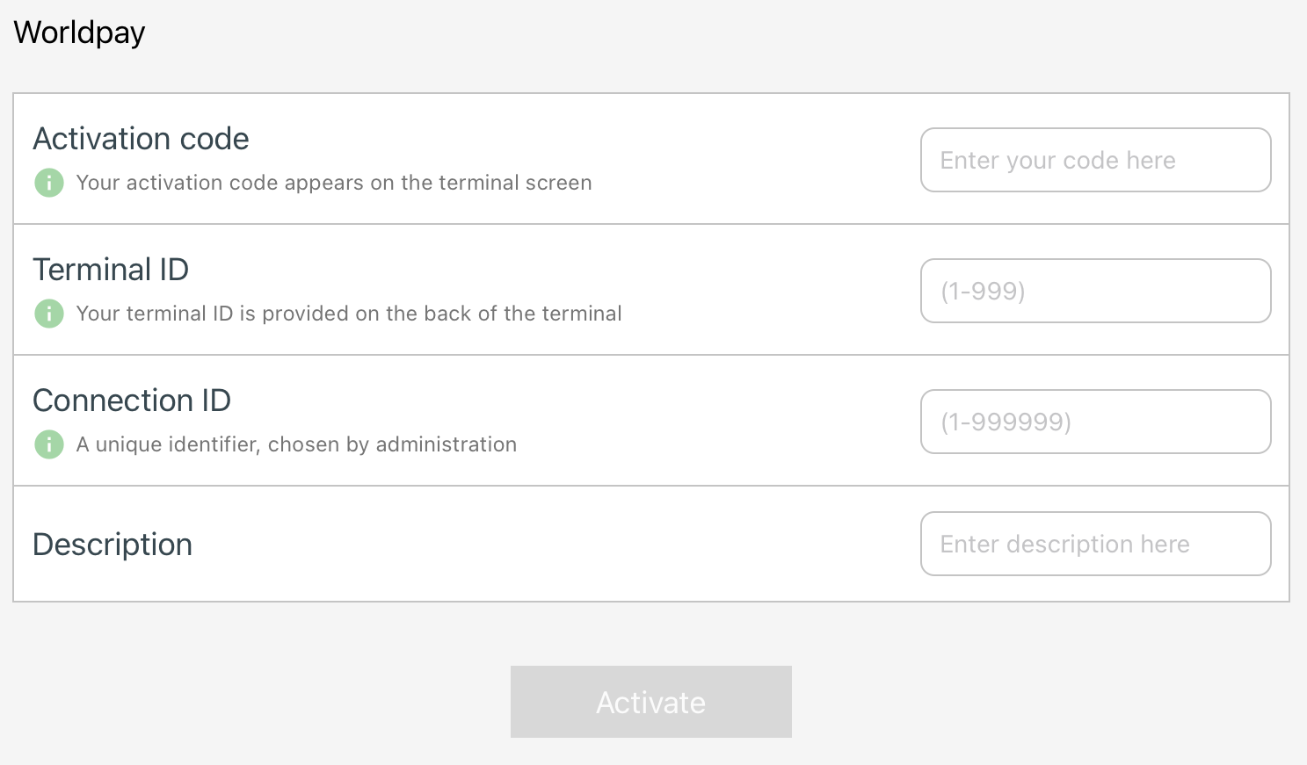
Task: Click the 'Activation code' heading label
Action: [141, 139]
